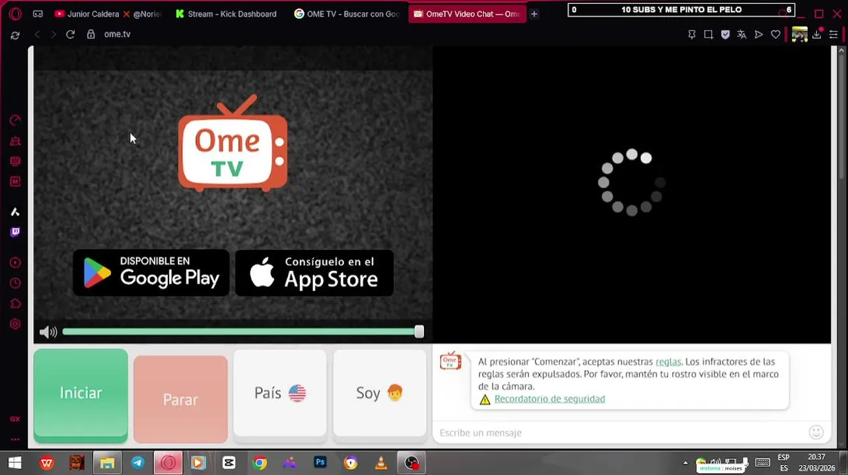Reload the ome.tv page
This screenshot has width=848, height=475.
(70, 34)
